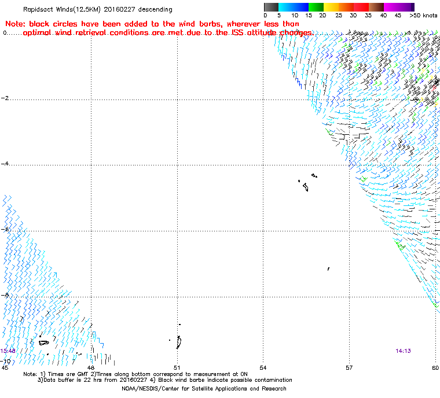Click the title 'Rapidscat Winds(12.5KM) 20160227 descending'
This screenshot has width=440, height=398.
pos(98,9)
